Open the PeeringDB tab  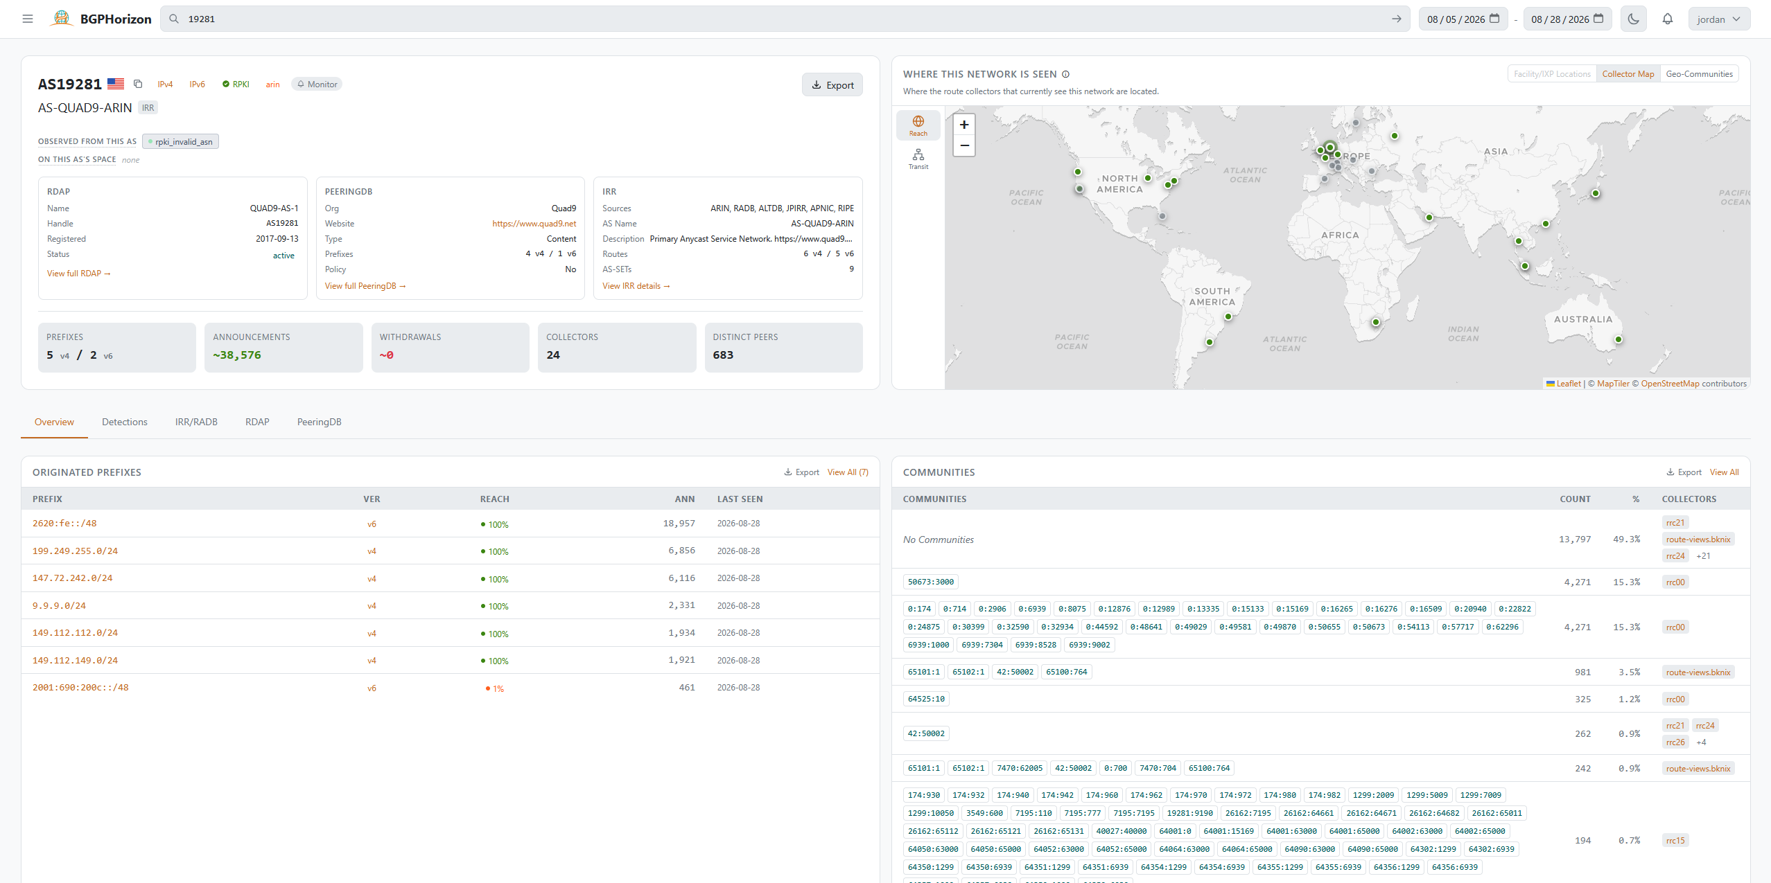pyautogui.click(x=319, y=422)
